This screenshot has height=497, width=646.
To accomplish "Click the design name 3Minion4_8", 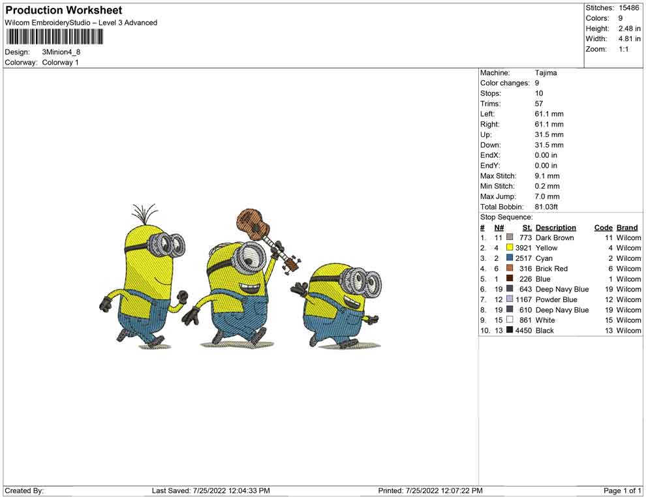I will pos(61,52).
